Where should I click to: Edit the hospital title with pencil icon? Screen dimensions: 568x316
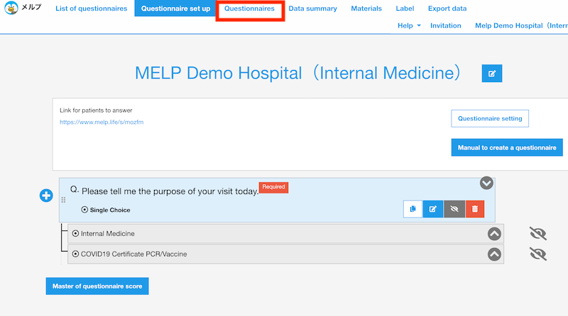coord(491,74)
